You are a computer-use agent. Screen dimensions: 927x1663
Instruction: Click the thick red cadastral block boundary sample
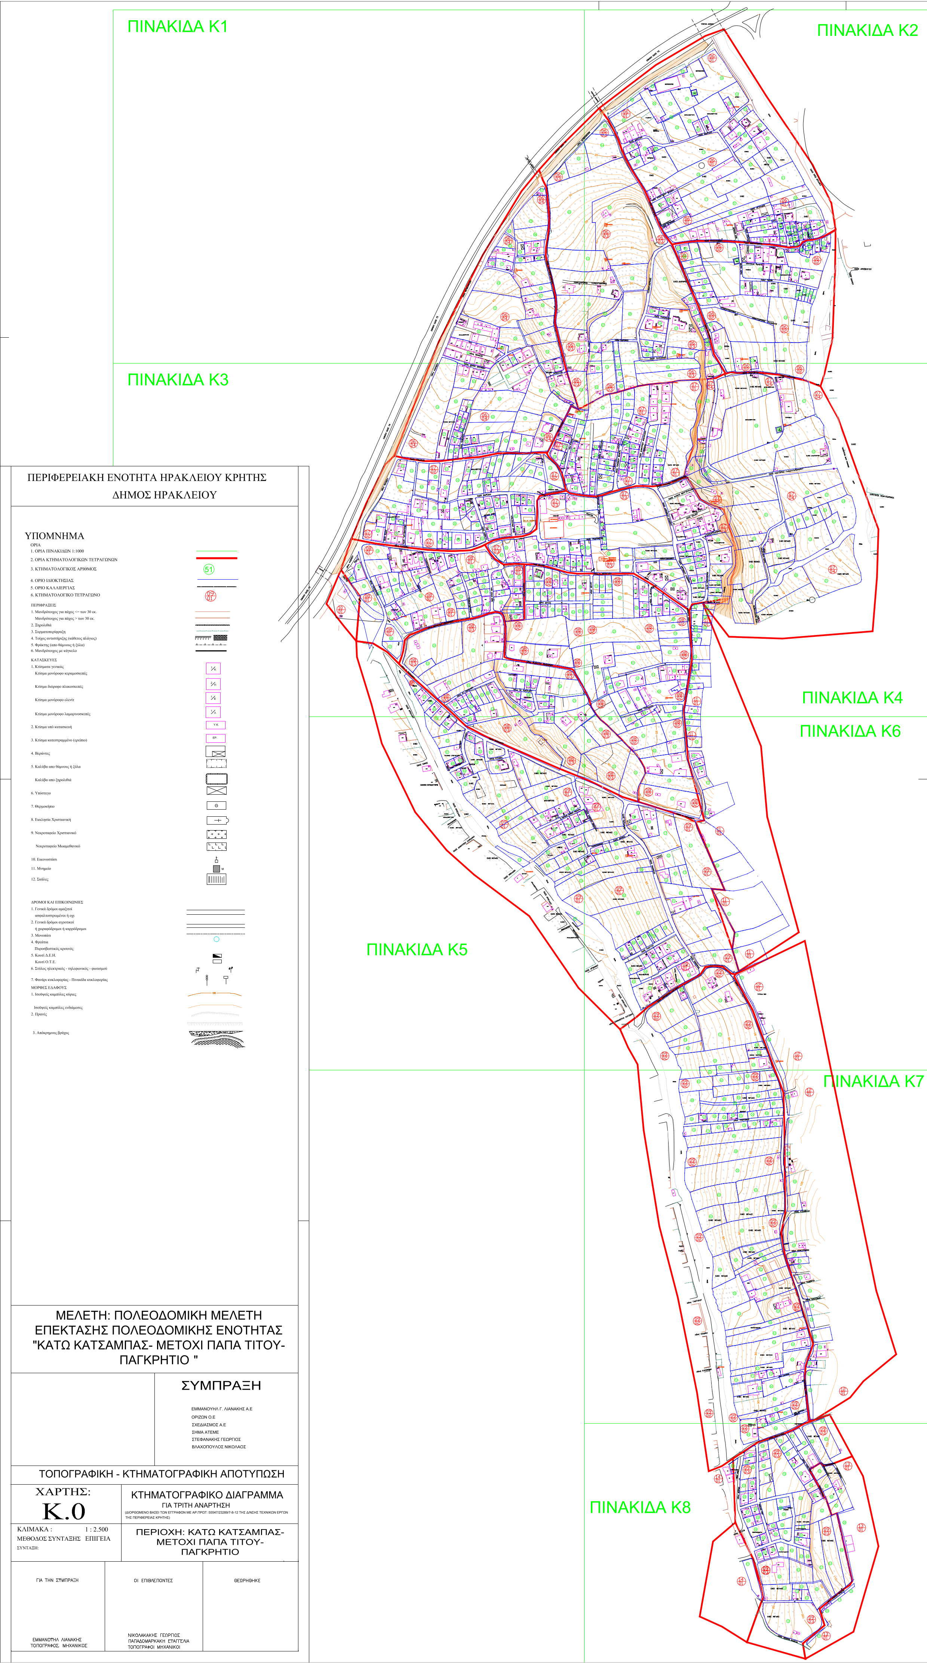216,558
